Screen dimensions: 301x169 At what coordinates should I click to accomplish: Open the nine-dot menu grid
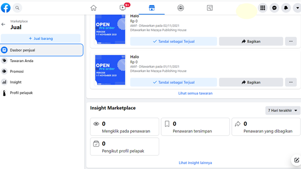point(263,8)
